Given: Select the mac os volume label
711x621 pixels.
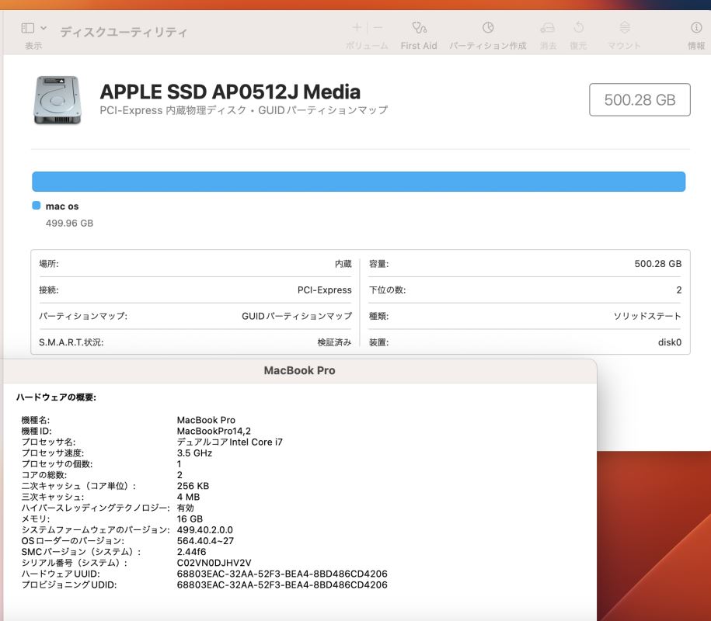Looking at the screenshot, I should [x=62, y=206].
